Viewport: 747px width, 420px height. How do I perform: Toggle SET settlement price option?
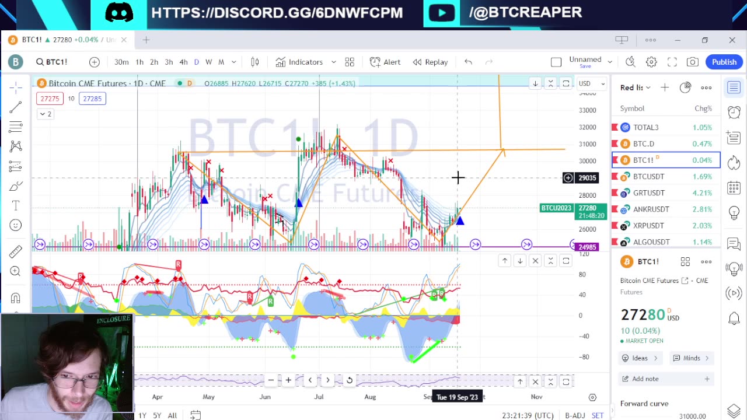598,415
